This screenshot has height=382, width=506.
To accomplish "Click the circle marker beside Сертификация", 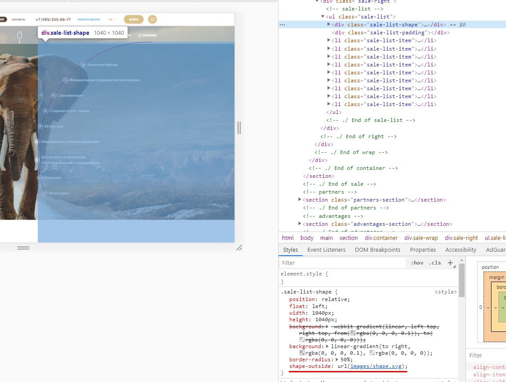I will (54, 95).
